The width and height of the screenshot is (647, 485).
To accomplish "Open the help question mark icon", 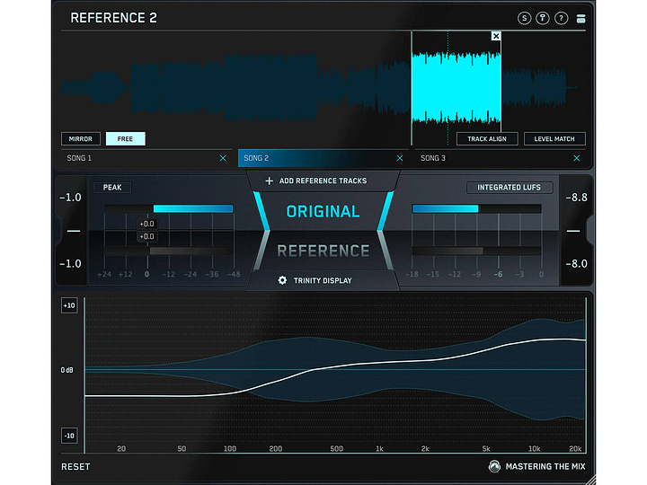I will 561,18.
